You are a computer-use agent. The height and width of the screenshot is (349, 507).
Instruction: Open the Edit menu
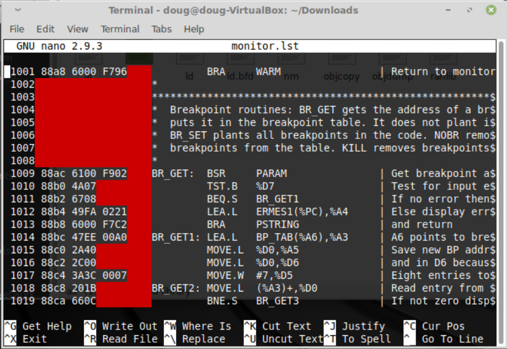point(45,29)
